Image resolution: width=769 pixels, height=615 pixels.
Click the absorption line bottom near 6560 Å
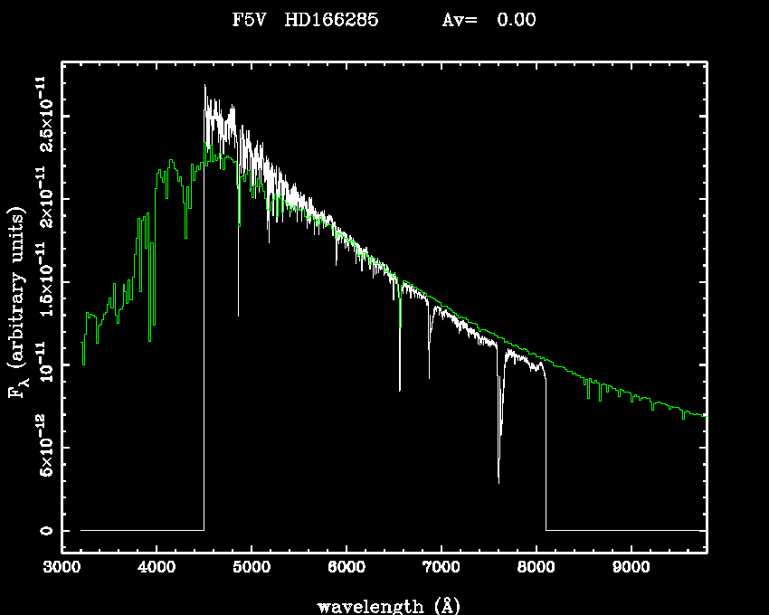point(399,389)
